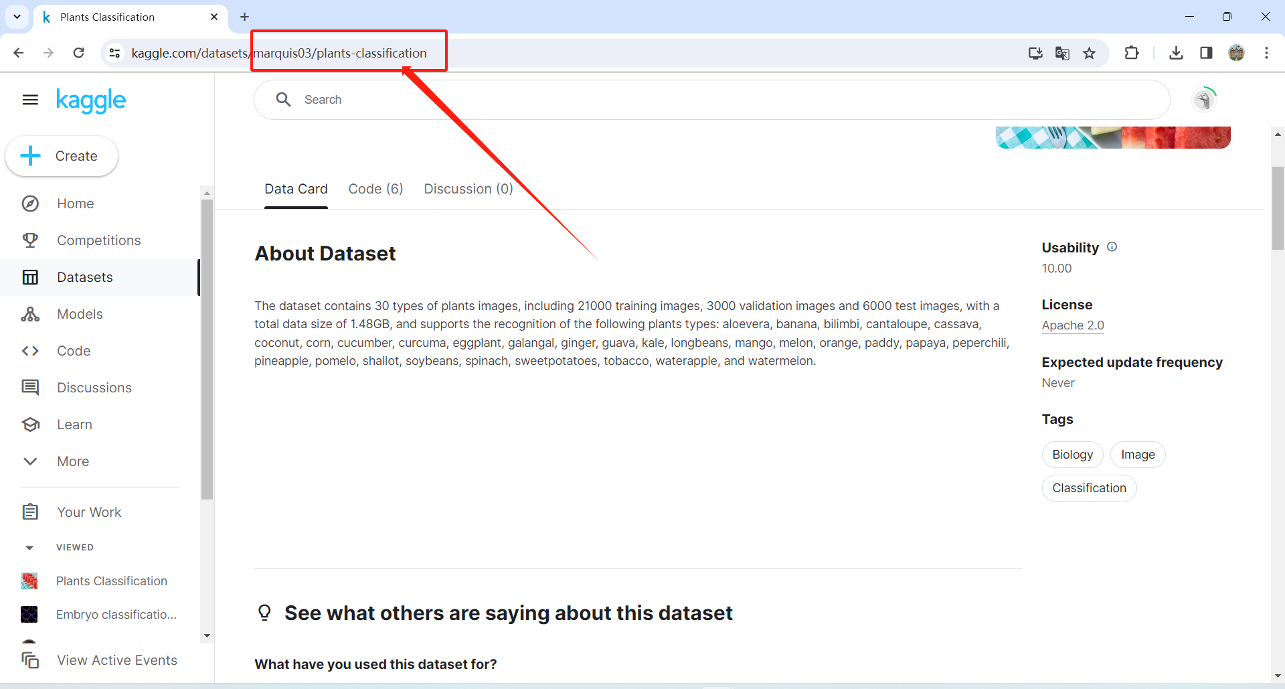The image size is (1285, 689).
Task: Click the browser back arrow
Action: click(x=19, y=53)
